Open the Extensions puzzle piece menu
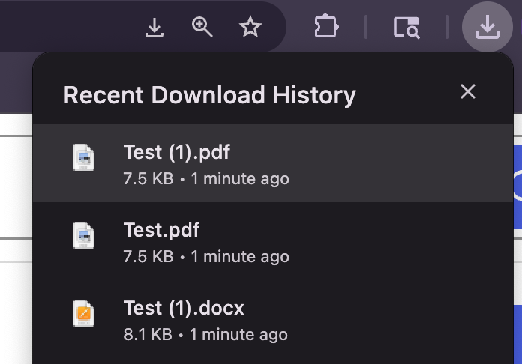 tap(326, 26)
